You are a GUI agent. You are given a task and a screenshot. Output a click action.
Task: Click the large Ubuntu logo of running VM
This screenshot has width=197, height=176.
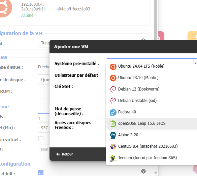pyautogui.click(x=5, y=8)
